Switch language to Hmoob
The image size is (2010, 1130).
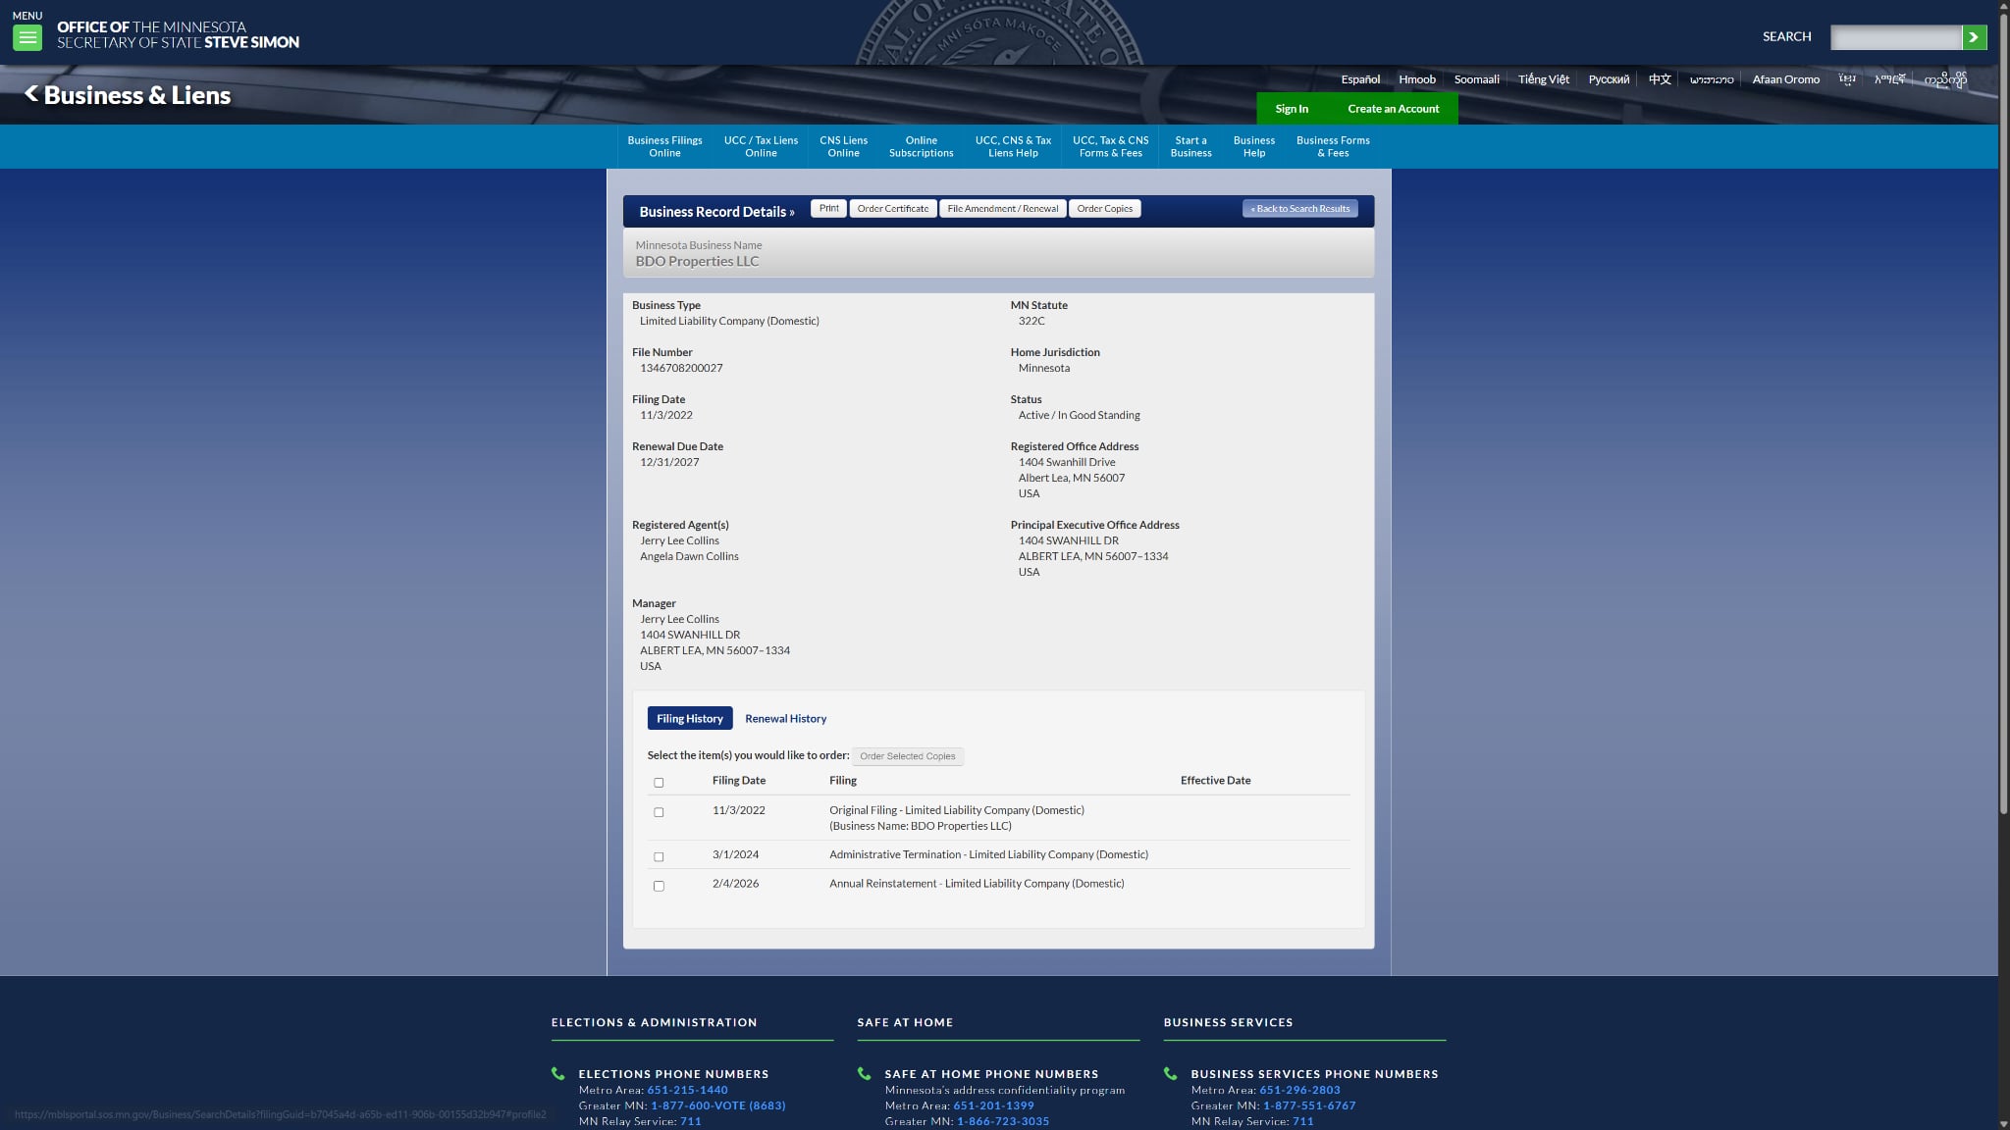click(x=1417, y=79)
